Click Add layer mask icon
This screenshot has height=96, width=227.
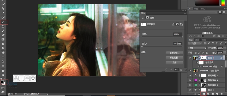(204, 94)
